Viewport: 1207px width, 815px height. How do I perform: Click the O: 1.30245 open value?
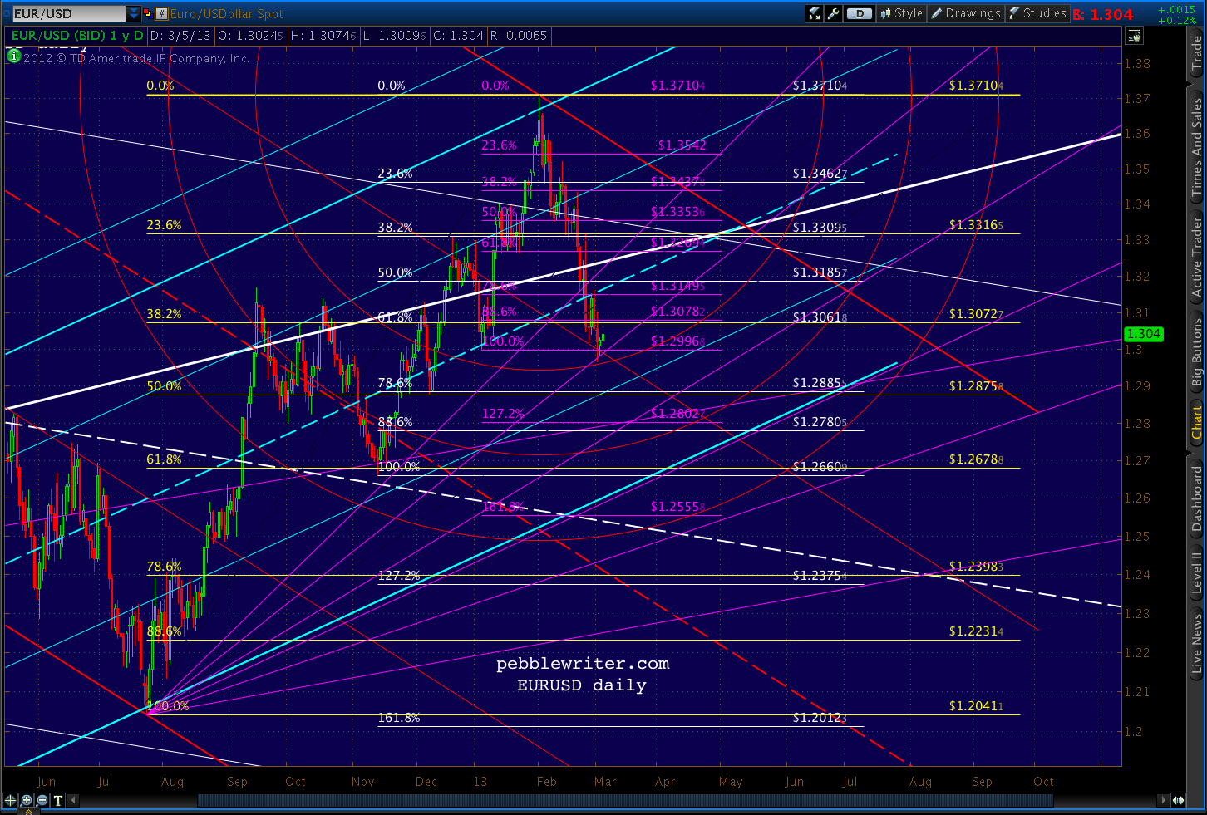click(x=250, y=36)
